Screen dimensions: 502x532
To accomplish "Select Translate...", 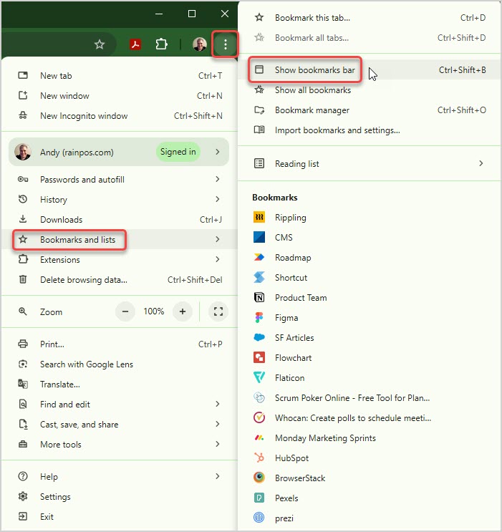I will [x=120, y=384].
